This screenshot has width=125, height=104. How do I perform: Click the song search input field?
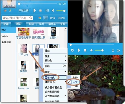click(16, 18)
